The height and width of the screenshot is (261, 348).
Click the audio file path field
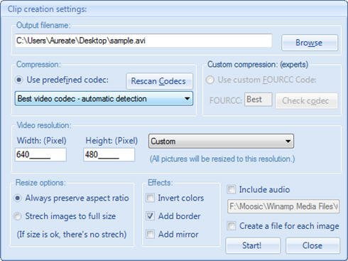point(283,206)
